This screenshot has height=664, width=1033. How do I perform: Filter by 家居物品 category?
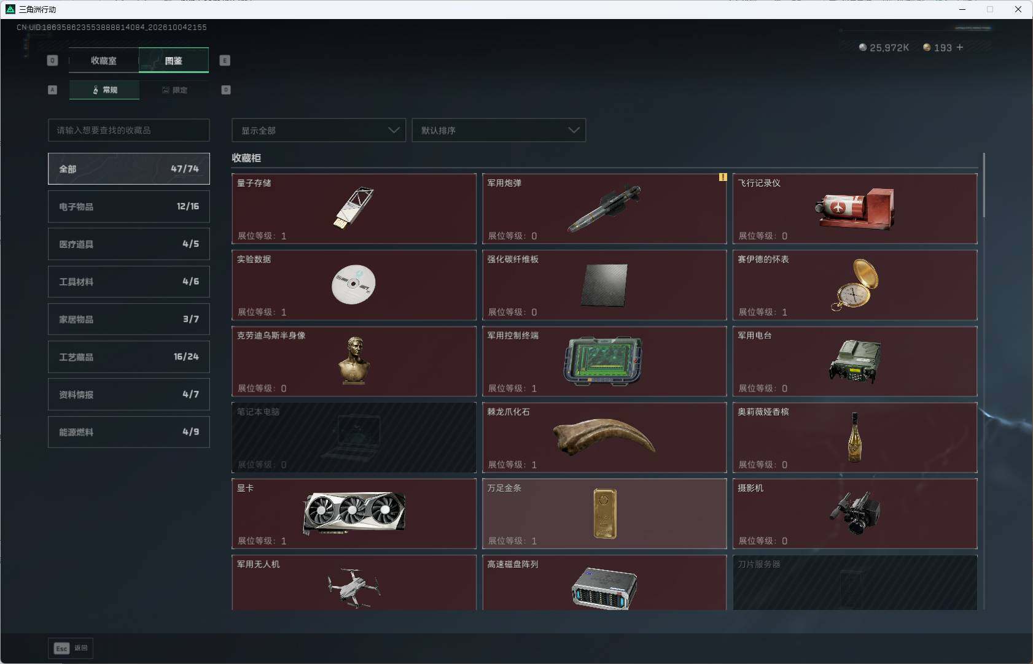coord(129,319)
